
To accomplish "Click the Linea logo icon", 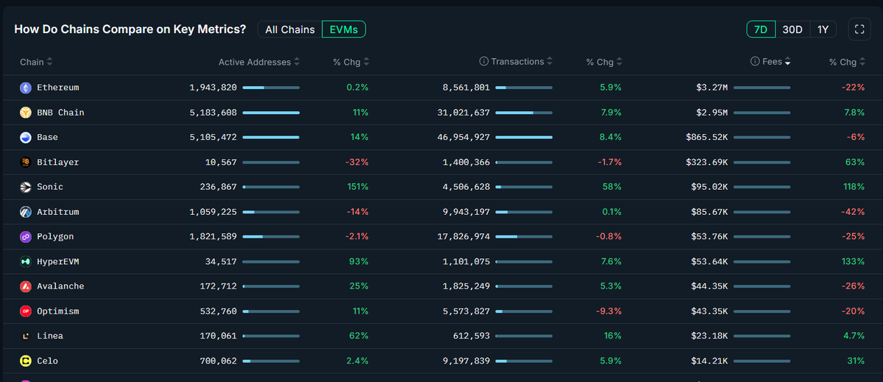I will 26,336.
